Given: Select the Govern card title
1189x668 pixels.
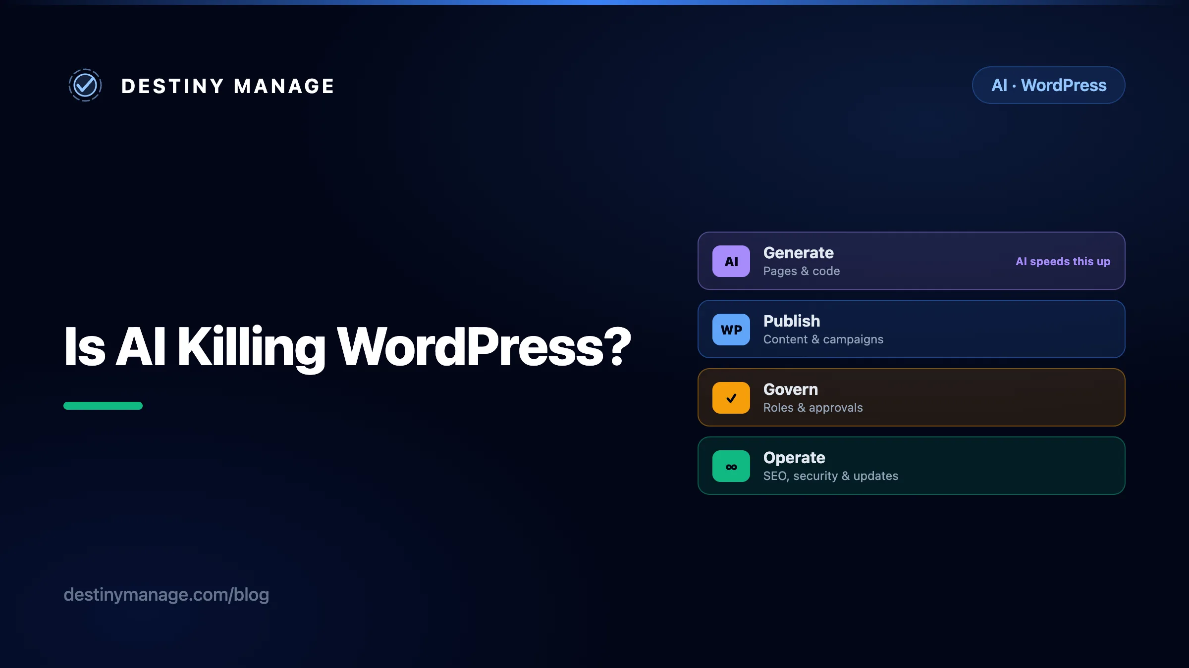Looking at the screenshot, I should click(791, 389).
